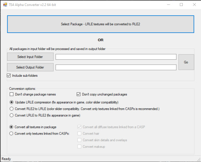Click the bold OR label
This screenshot has height=162, width=201.
click(x=100, y=40)
